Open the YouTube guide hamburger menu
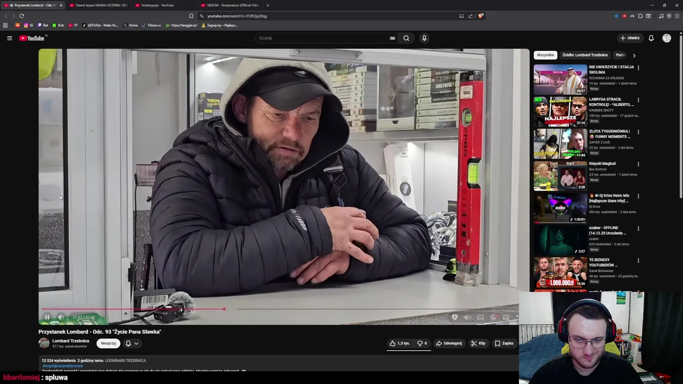The width and height of the screenshot is (683, 384). 9,38
